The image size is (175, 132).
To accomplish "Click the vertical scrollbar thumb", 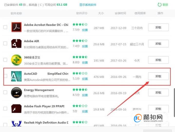I will click(x=174, y=102).
